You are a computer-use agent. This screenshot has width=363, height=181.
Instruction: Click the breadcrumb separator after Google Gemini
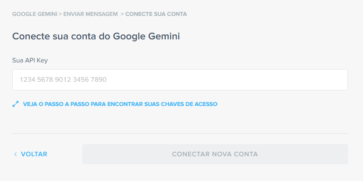click(x=60, y=14)
